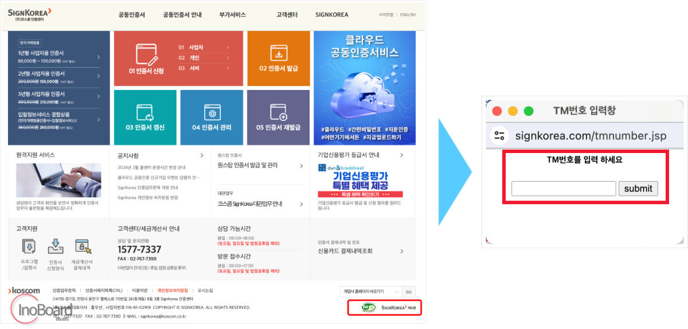Choose 1년형 사업자용 인증서
This screenshot has height=329, width=688.
[58, 56]
